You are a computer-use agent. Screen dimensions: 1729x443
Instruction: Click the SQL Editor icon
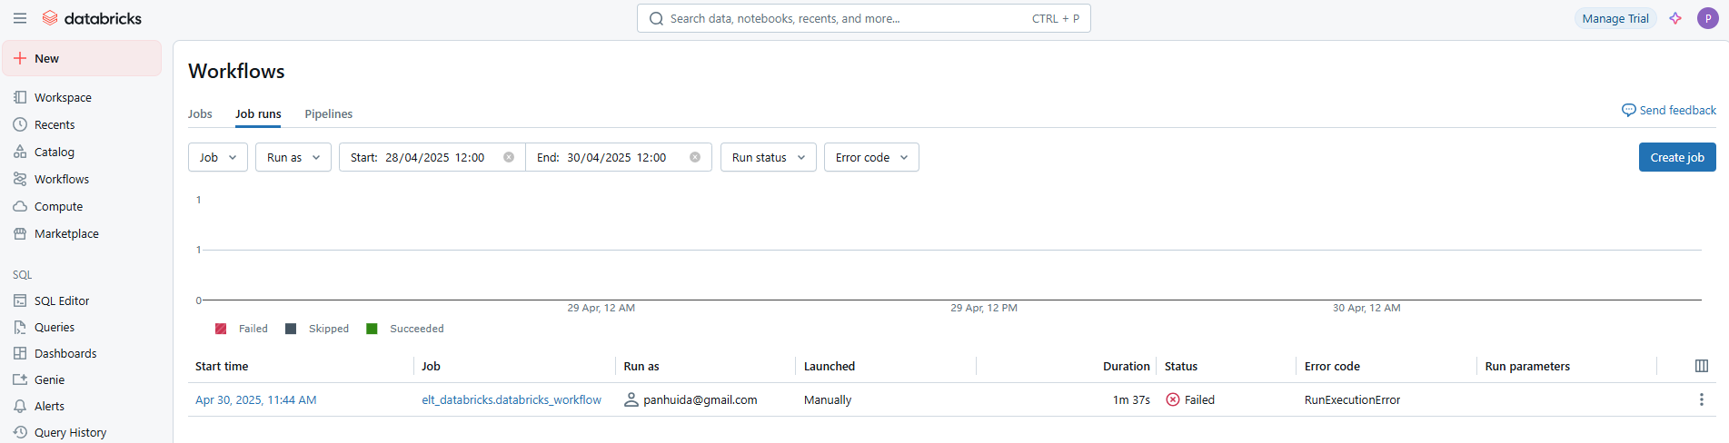click(x=20, y=300)
